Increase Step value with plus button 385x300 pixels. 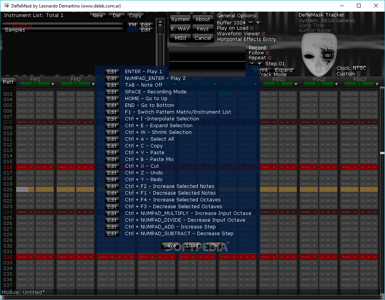tap(260, 63)
